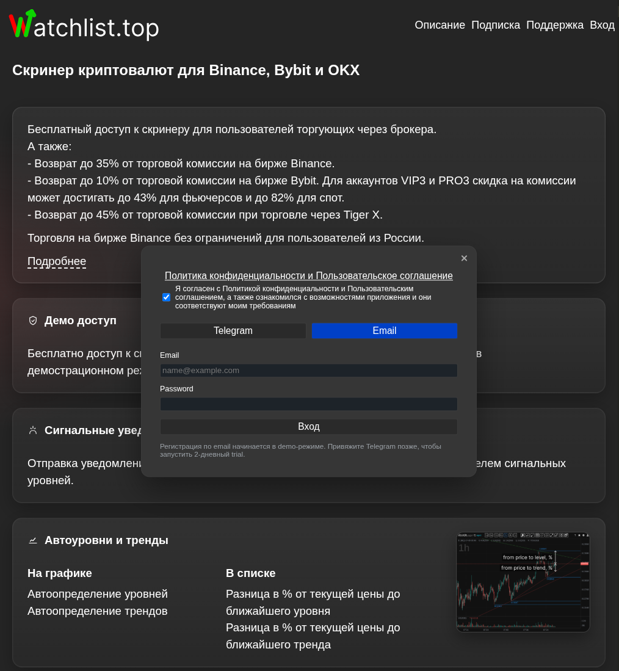The height and width of the screenshot is (671, 619).
Task: Open the Описание menu item
Action: [440, 25]
